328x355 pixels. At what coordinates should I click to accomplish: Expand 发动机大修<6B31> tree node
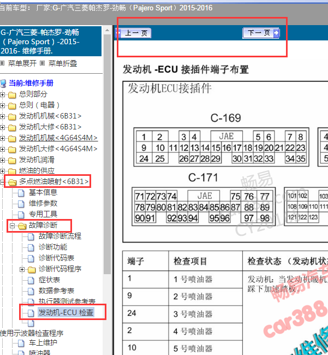pos(2,127)
